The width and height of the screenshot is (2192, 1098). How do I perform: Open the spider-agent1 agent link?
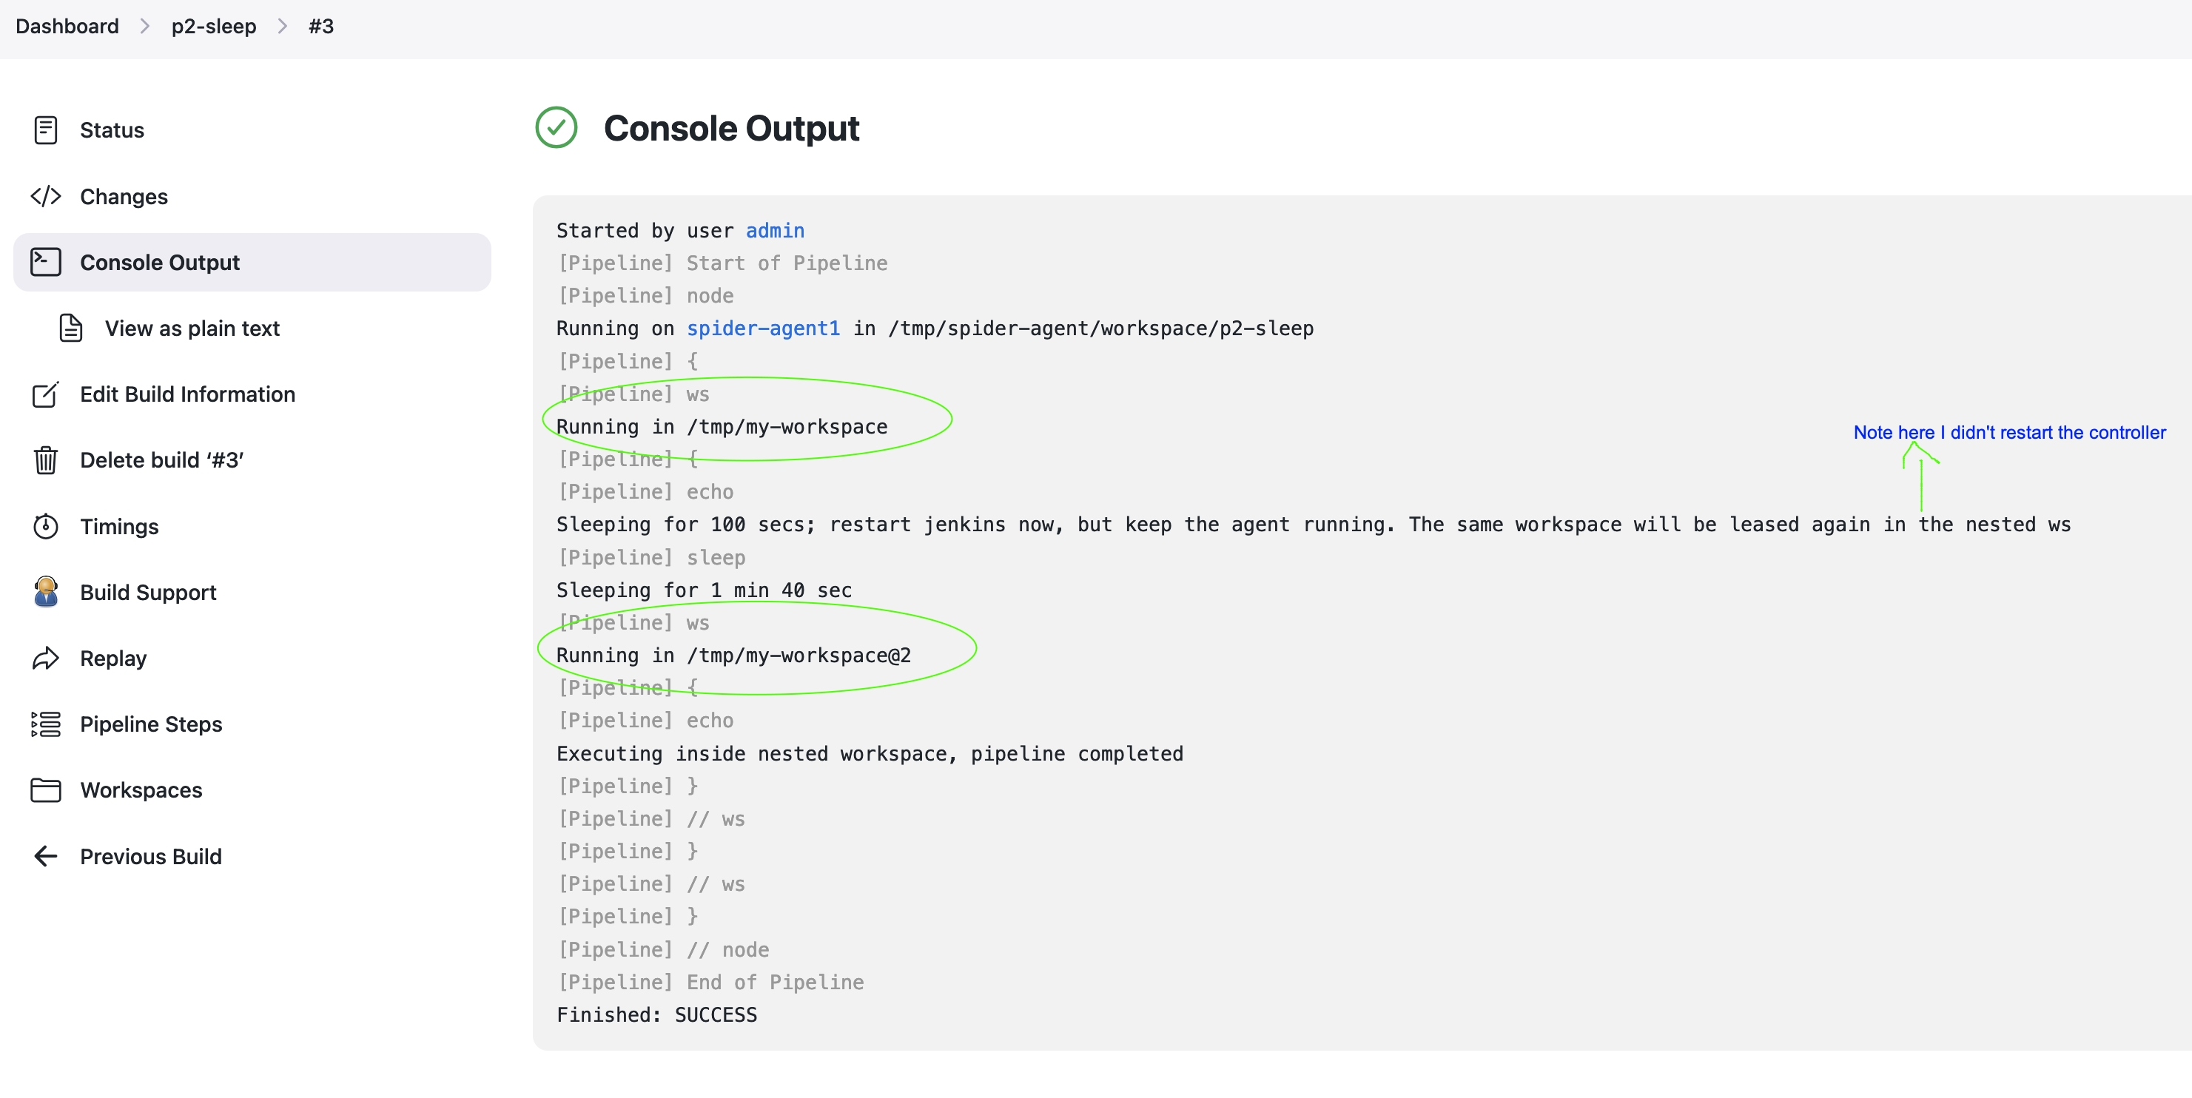[763, 329]
